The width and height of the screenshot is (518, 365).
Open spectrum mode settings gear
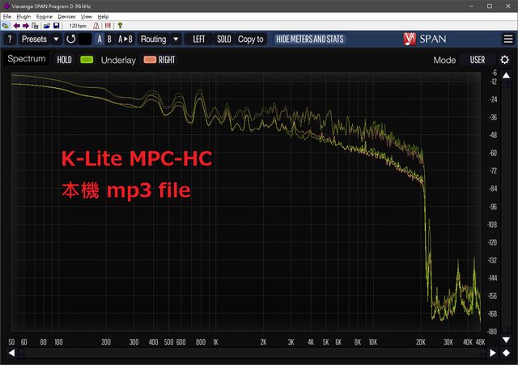tap(504, 60)
